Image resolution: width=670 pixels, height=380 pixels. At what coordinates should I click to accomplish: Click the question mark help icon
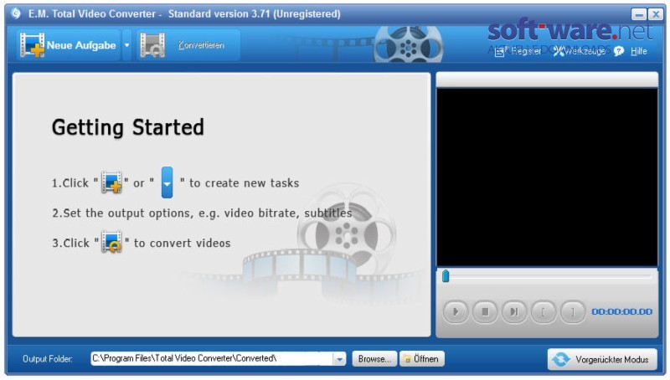click(619, 51)
